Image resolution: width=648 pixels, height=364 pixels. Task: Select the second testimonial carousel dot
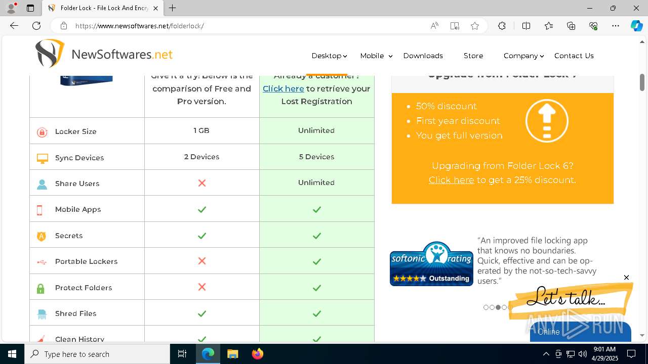click(x=492, y=307)
